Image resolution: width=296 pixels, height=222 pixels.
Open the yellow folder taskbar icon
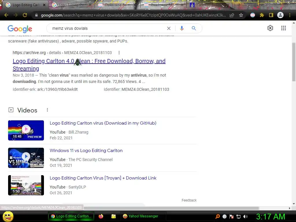[113, 216]
